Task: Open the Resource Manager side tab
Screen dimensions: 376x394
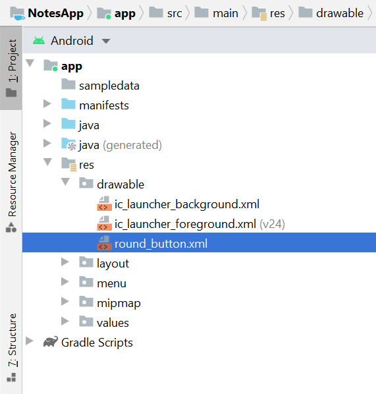Action: [11, 181]
